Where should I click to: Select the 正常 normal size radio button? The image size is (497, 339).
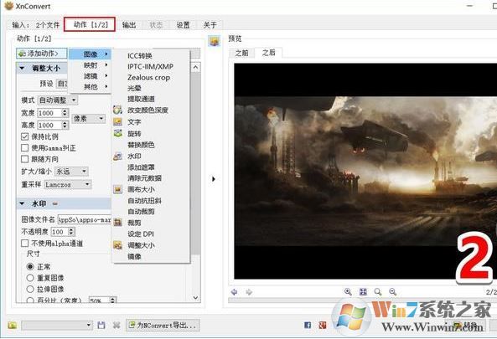click(x=30, y=266)
